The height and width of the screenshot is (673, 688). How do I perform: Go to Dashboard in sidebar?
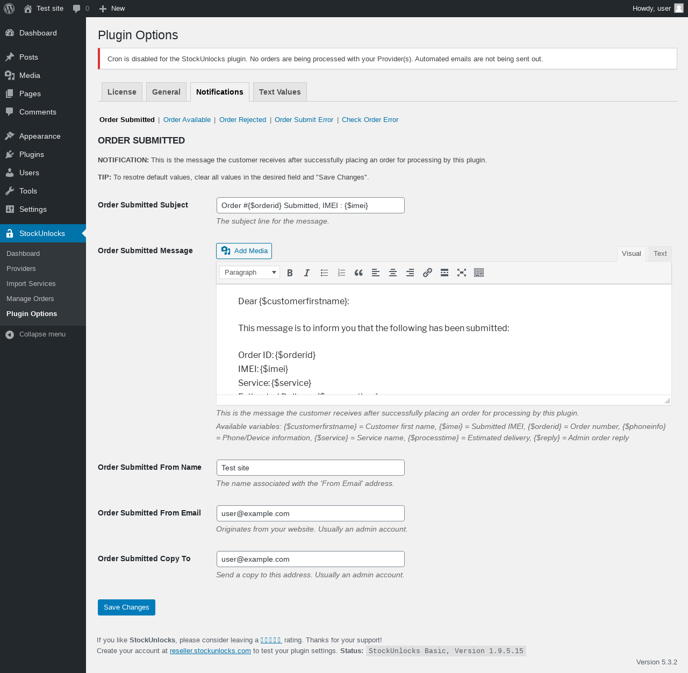pos(43,33)
